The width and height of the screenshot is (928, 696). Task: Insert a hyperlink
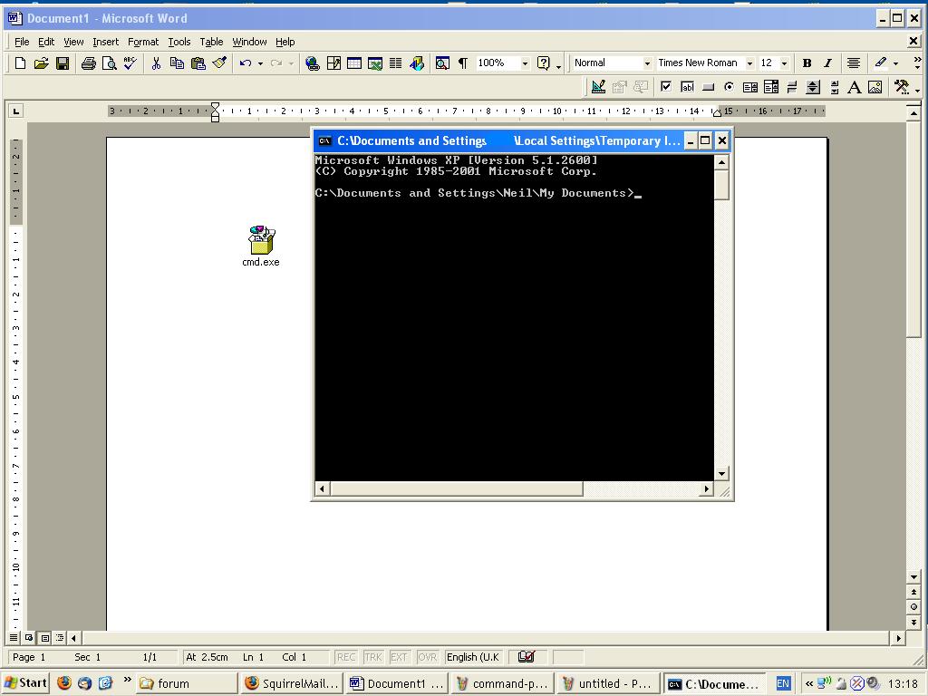point(314,63)
